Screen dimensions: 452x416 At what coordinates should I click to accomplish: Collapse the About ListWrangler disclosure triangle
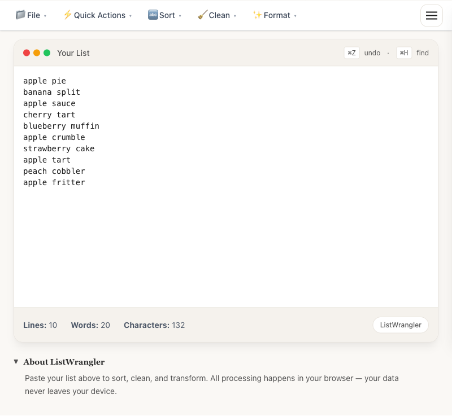pos(15,362)
